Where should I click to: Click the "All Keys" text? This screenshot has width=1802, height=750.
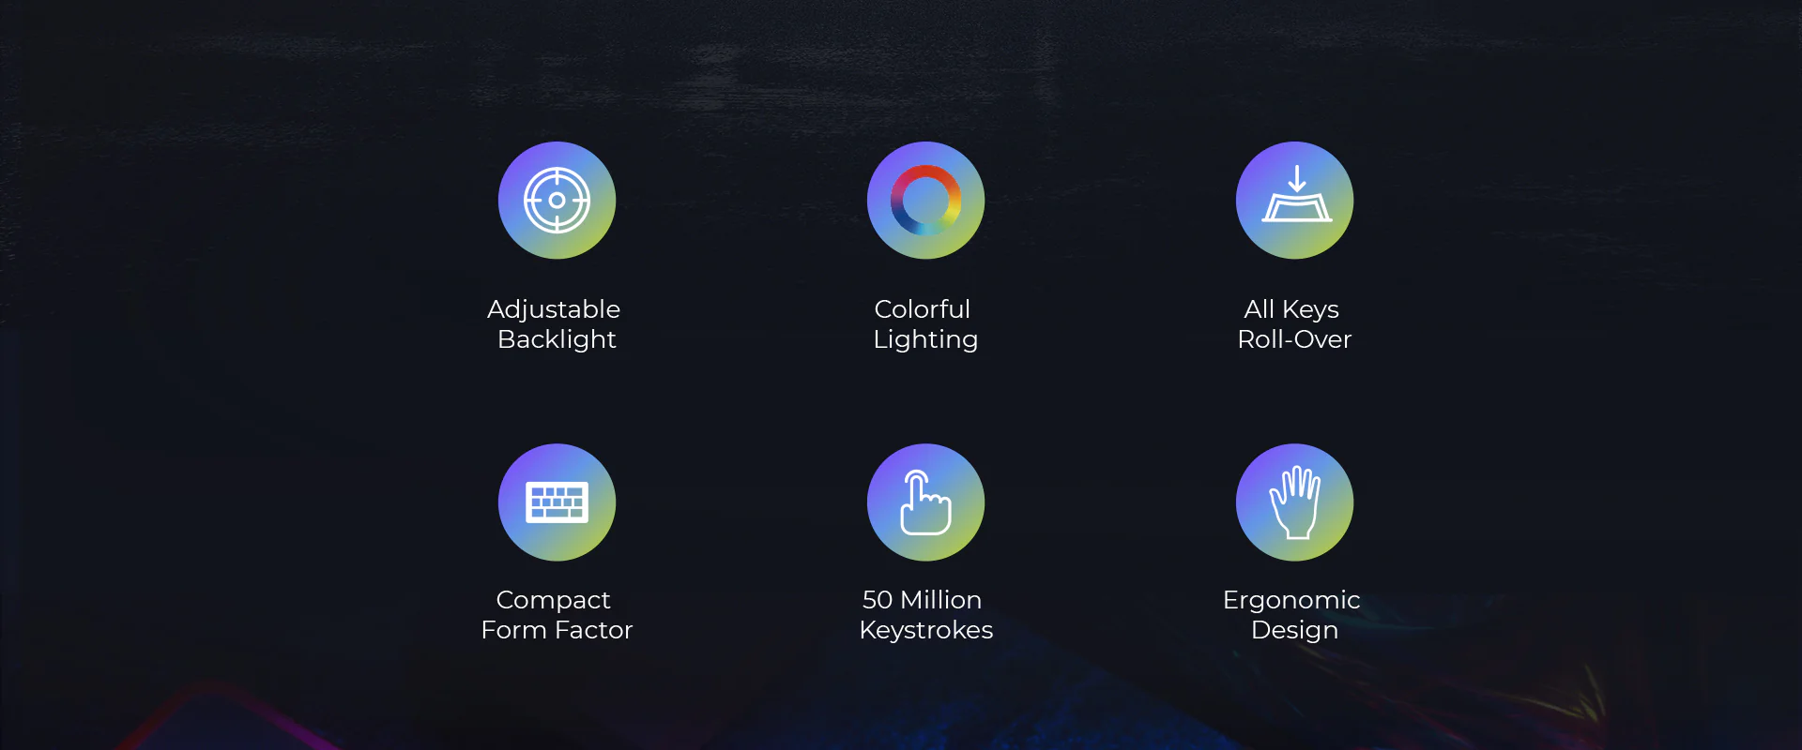pos(1291,309)
